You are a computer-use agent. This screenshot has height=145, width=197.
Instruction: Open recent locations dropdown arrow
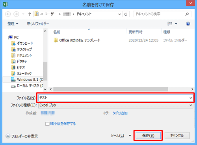click(23, 14)
